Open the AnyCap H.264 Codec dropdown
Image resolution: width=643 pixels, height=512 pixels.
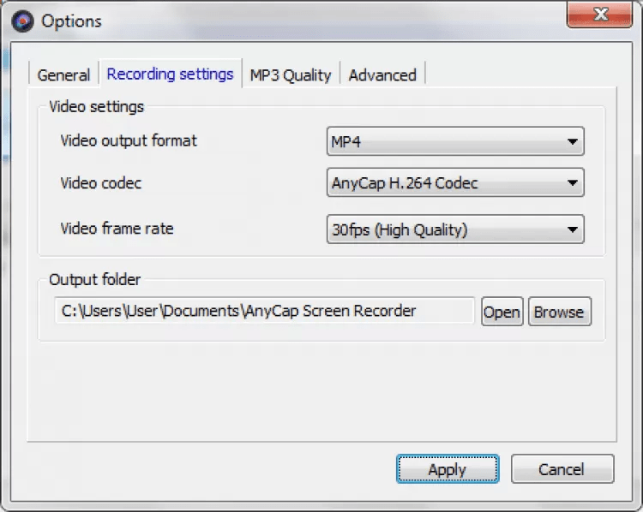[x=455, y=182]
